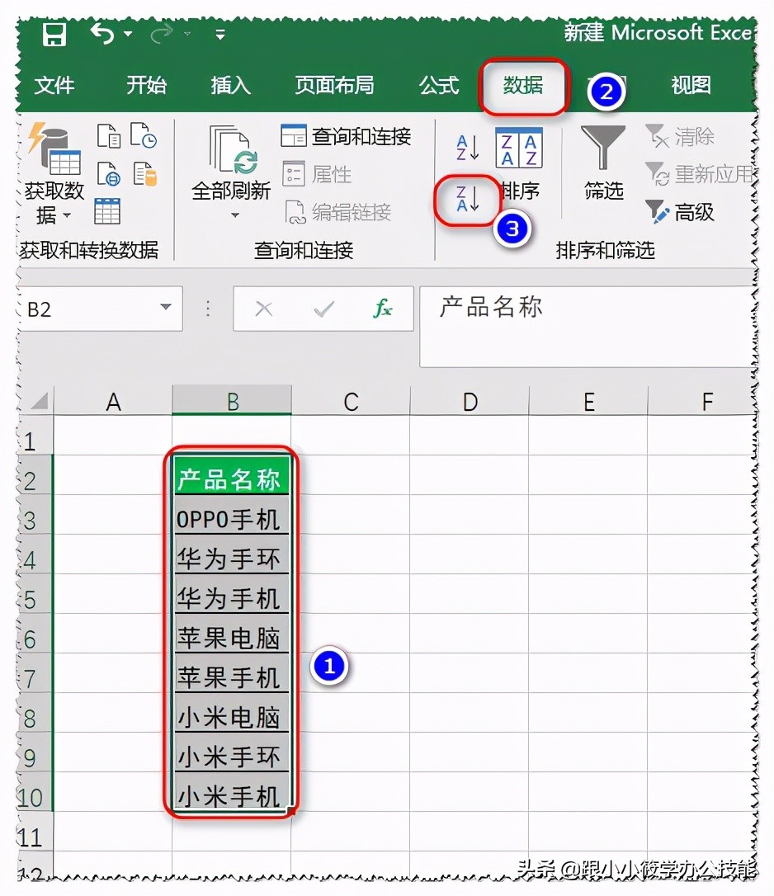Click the formula bar showing 产品名称
774x896 pixels.
point(588,327)
